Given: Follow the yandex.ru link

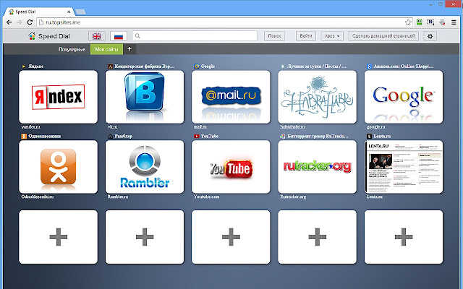Looking at the screenshot, I should coord(30,127).
